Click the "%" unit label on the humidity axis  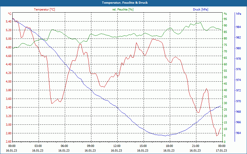(225, 14)
